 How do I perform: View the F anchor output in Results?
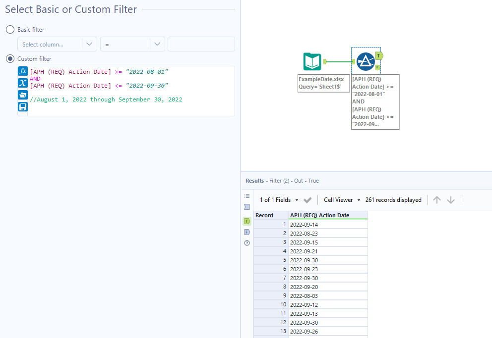pyautogui.click(x=247, y=232)
